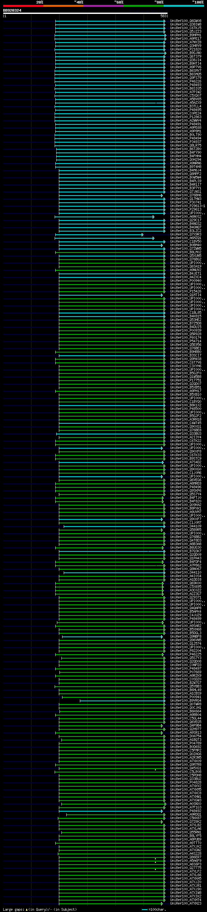Click the white query sequence bar
Viewport: 207px width, 912px height.
(85, 14)
